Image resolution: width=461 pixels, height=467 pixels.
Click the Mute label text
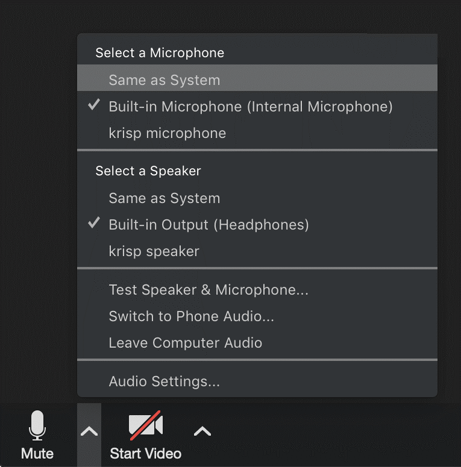click(37, 453)
